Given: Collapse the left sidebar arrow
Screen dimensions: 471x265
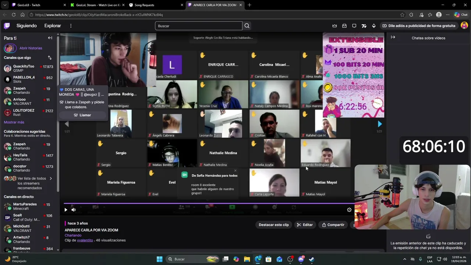Looking at the screenshot, I should coord(50,38).
